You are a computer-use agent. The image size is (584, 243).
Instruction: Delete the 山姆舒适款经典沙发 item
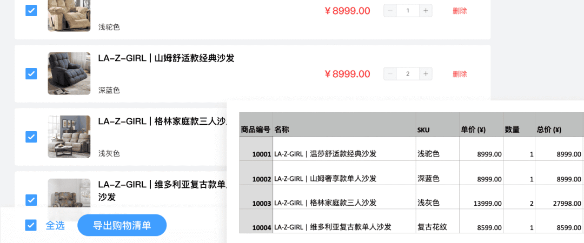point(460,73)
